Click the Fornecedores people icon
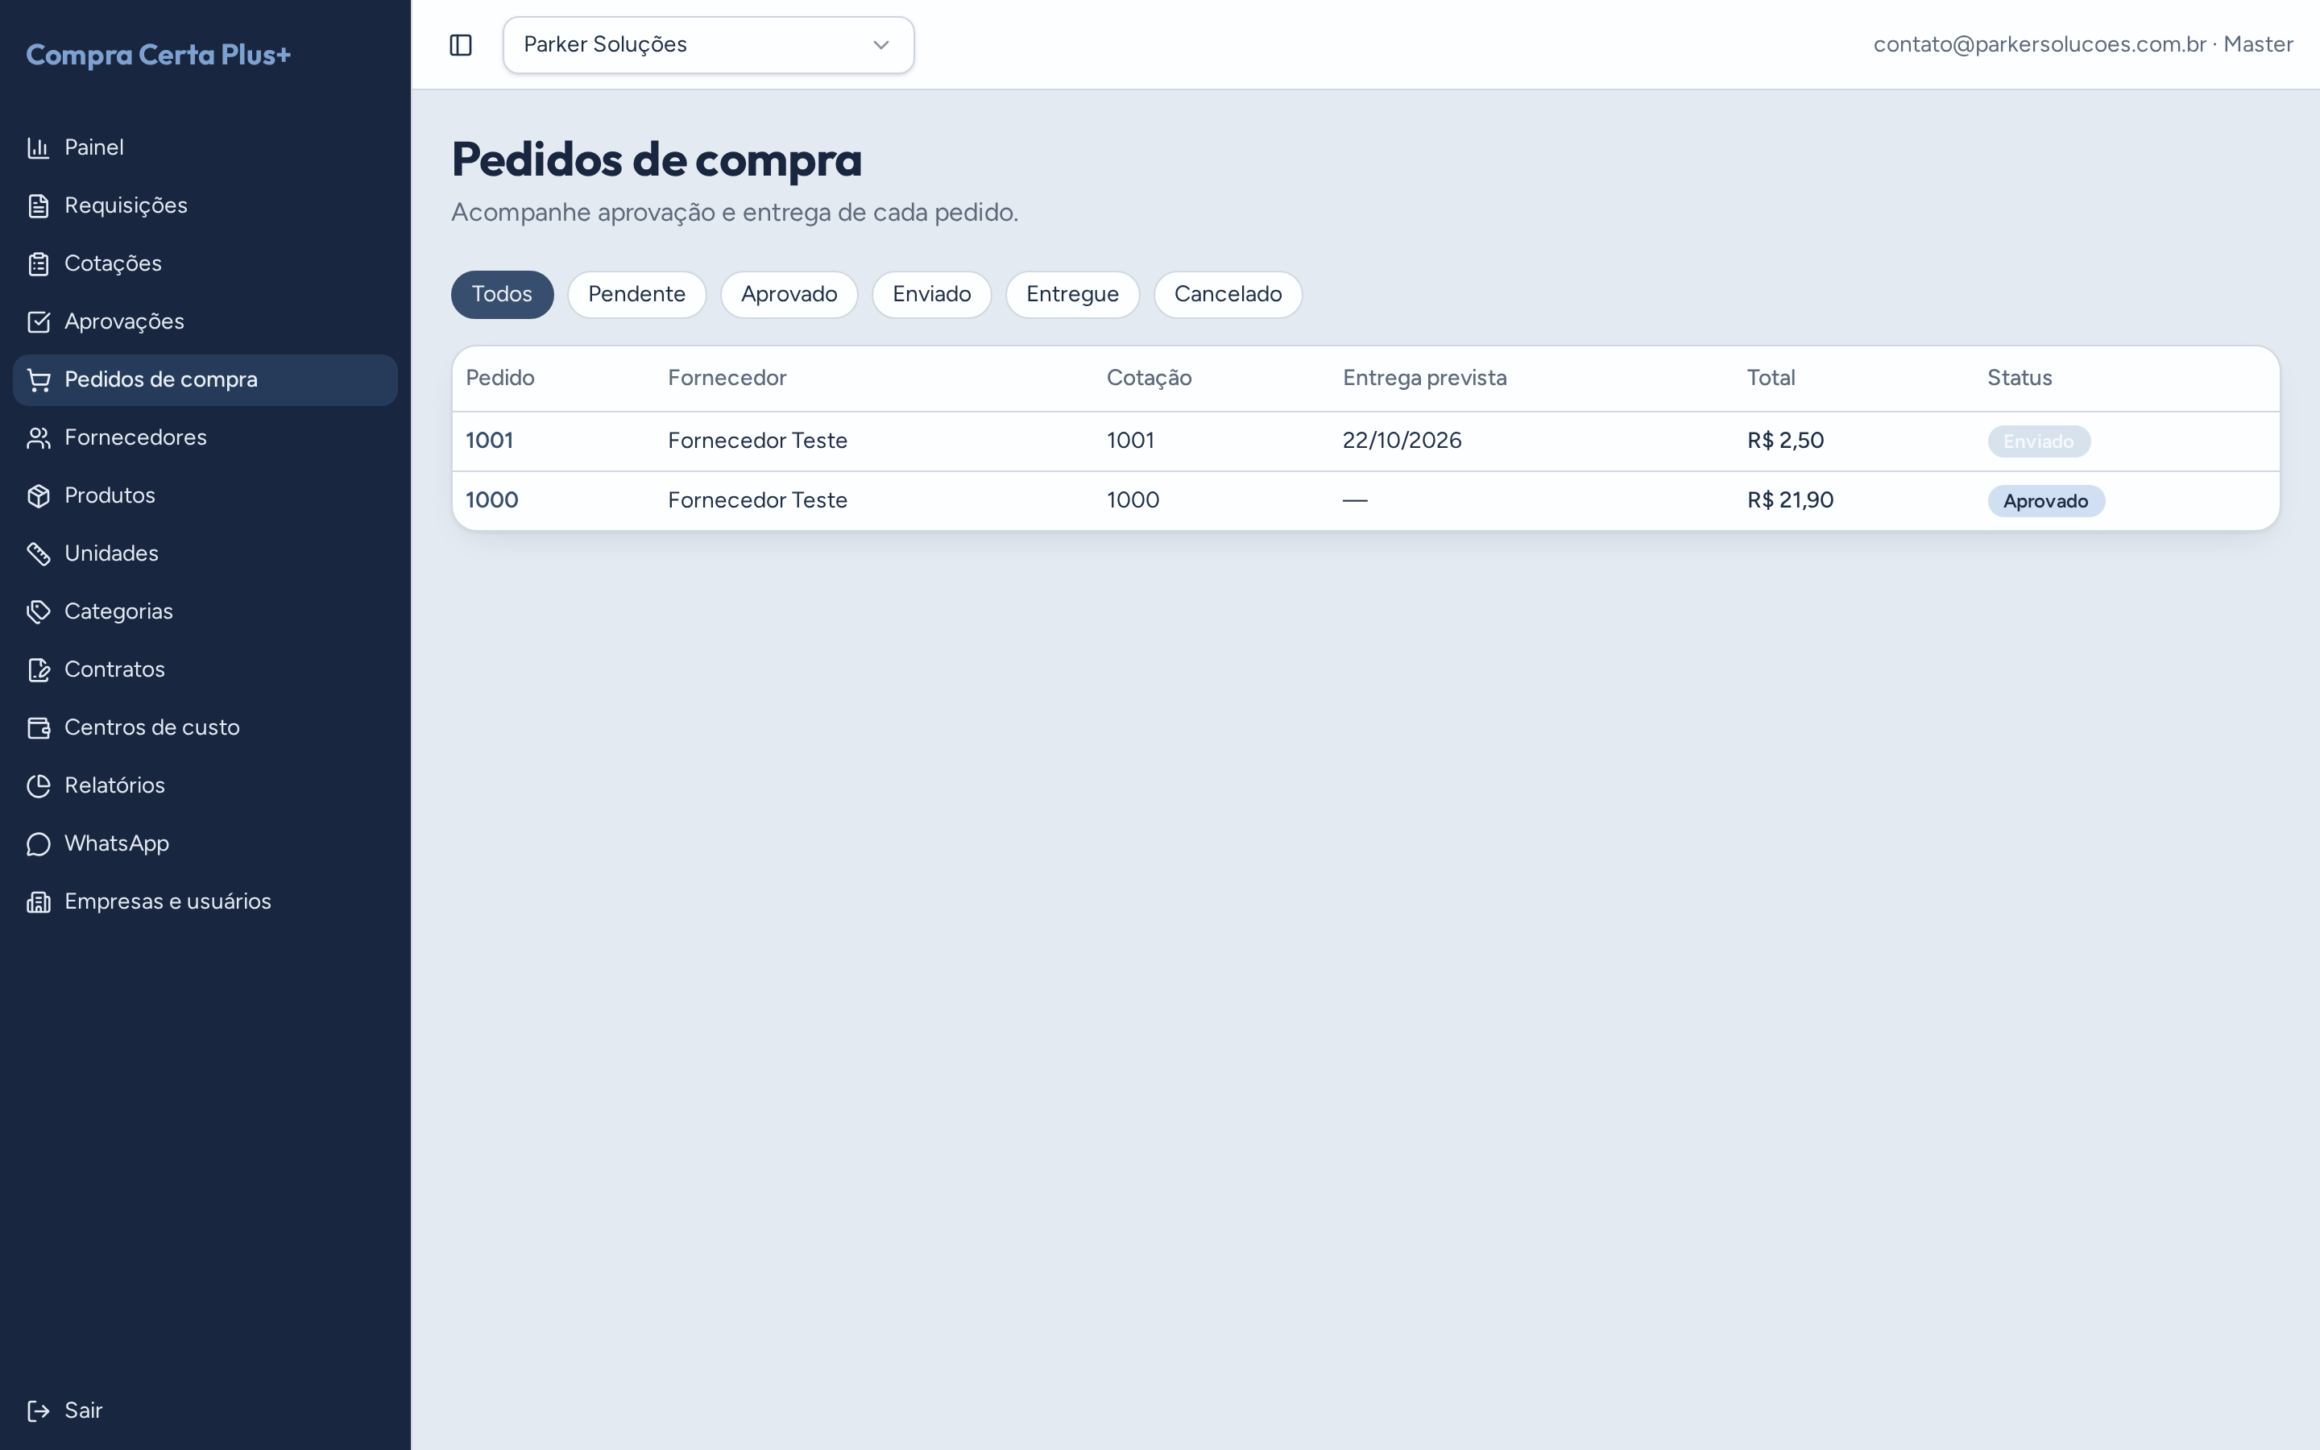This screenshot has width=2320, height=1450. pos(39,438)
